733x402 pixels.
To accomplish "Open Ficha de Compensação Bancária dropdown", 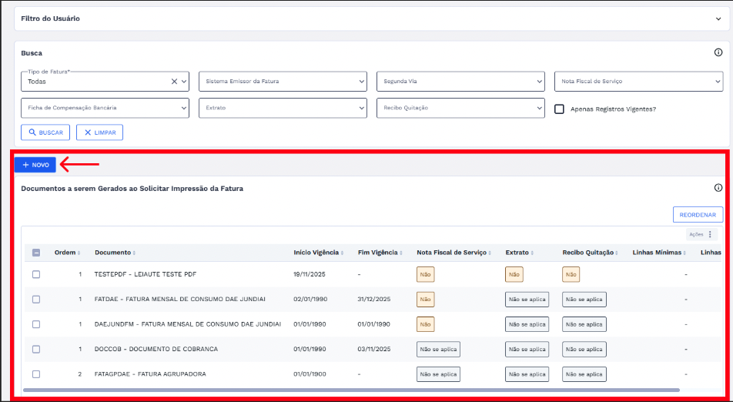I will point(105,109).
